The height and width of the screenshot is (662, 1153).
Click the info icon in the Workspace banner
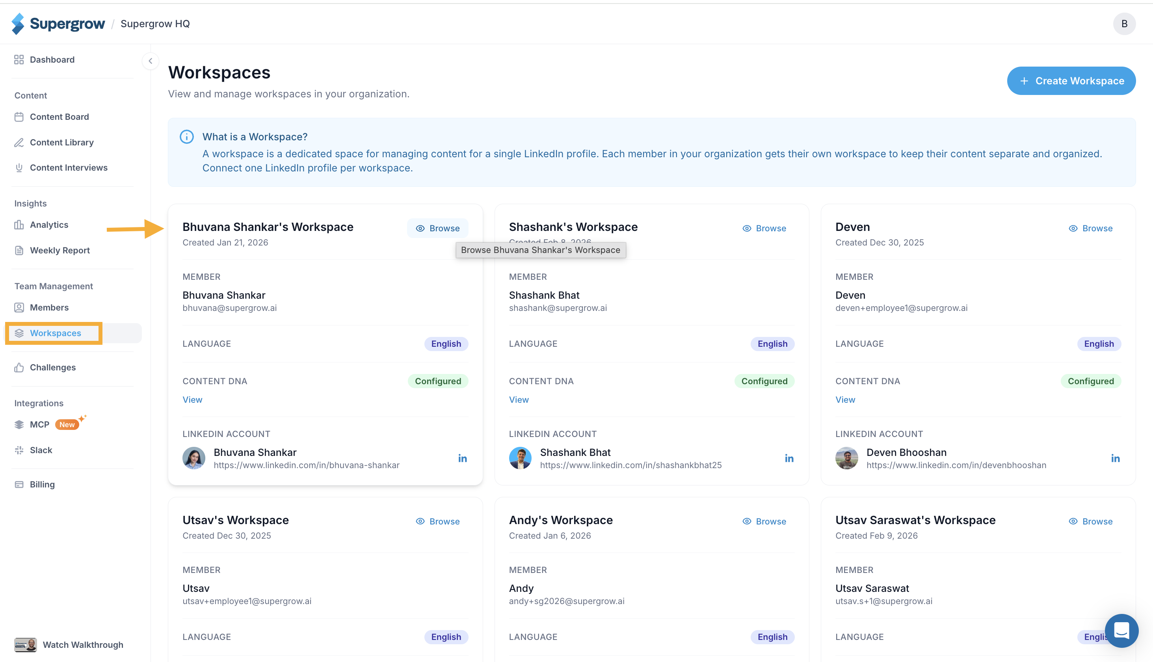[186, 137]
